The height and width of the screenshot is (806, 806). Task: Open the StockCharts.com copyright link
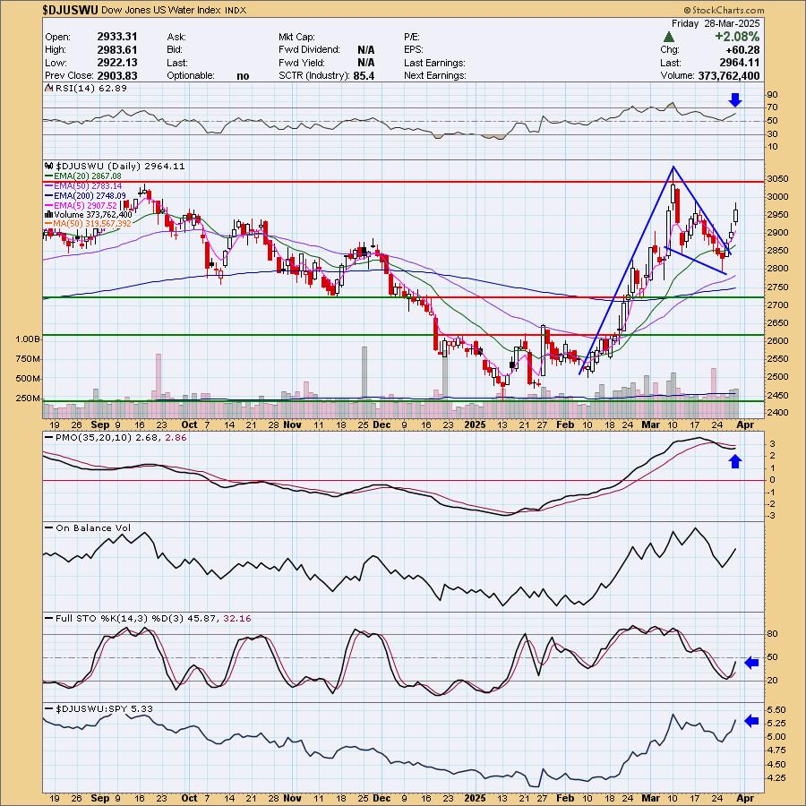(x=724, y=10)
